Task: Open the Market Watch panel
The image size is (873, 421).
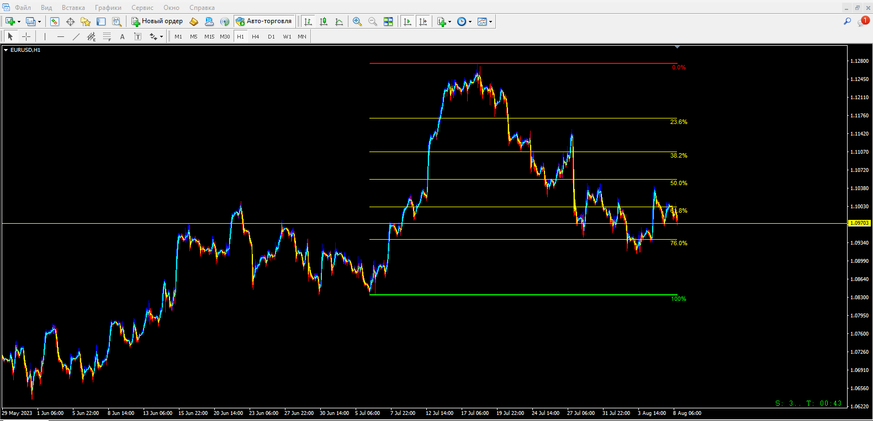Action: click(55, 21)
